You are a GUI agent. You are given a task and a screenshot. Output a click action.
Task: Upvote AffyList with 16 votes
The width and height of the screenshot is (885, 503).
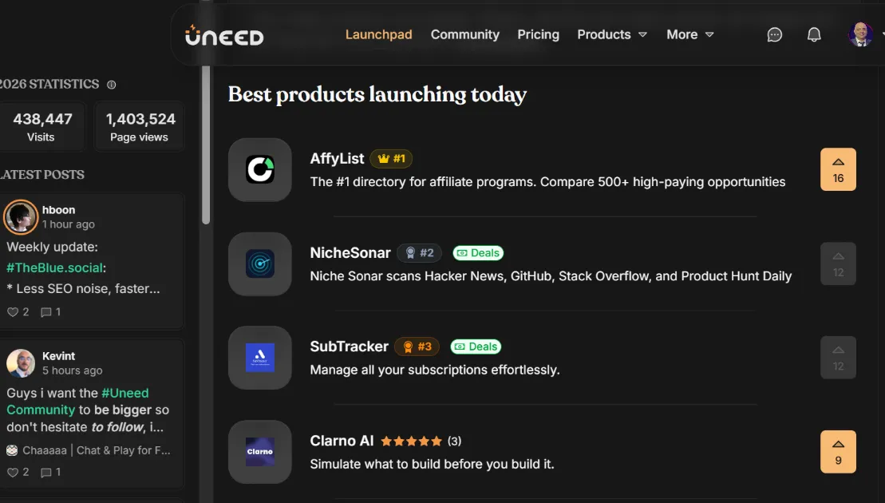coord(838,169)
